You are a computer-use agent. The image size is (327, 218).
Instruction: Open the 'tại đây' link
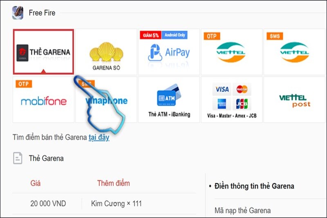(x=99, y=137)
